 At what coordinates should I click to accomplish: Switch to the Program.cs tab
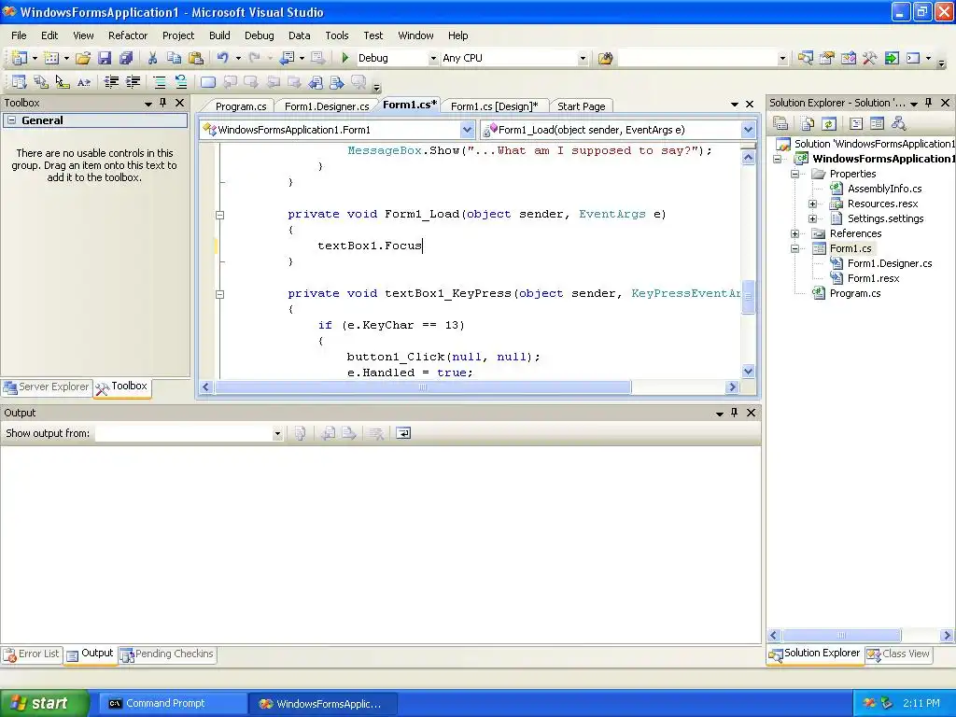click(241, 106)
